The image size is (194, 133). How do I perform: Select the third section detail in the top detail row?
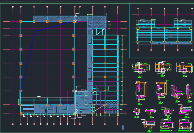click(x=184, y=68)
